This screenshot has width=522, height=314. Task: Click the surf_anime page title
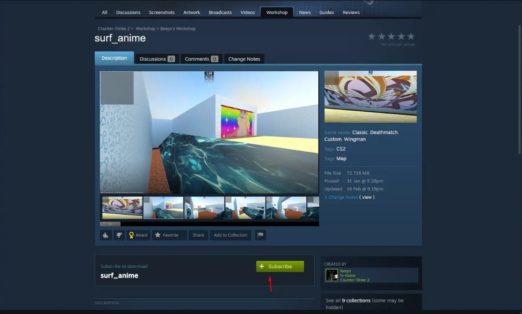(120, 38)
